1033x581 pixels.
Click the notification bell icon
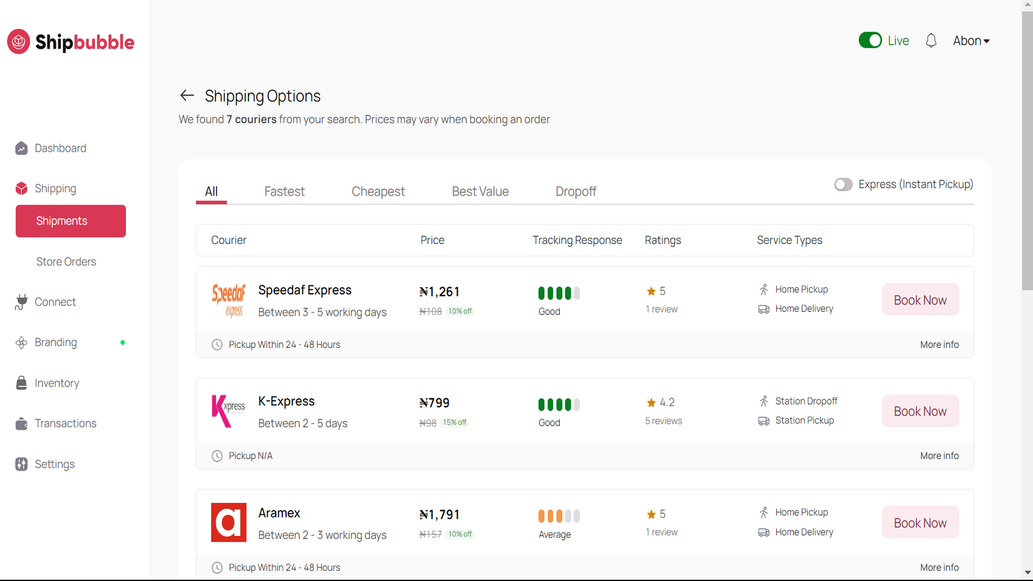point(930,41)
